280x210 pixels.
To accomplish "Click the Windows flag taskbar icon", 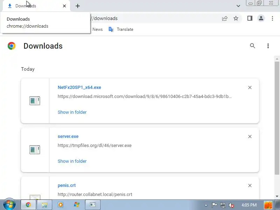I will tap(77, 205).
